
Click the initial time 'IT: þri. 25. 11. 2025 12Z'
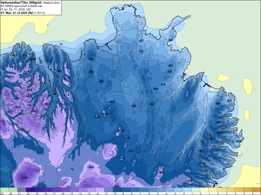click(15, 9)
